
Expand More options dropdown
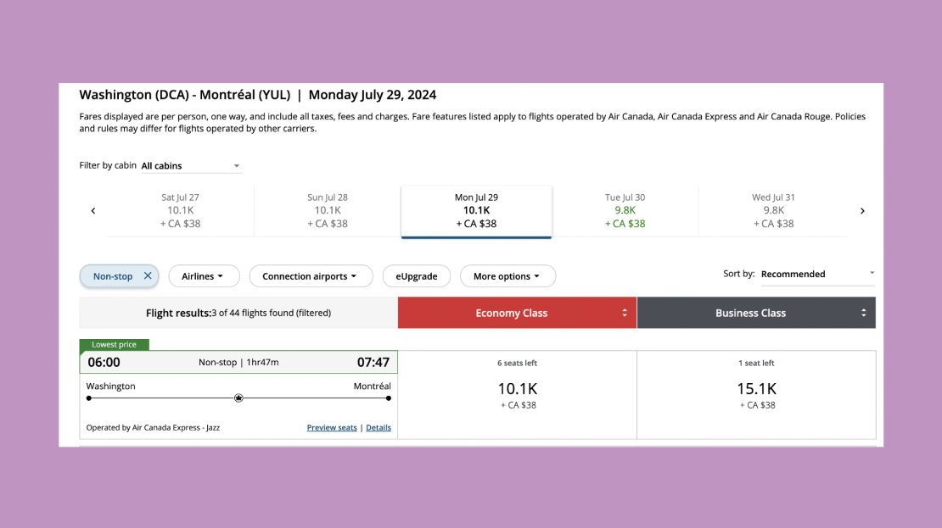pyautogui.click(x=507, y=276)
